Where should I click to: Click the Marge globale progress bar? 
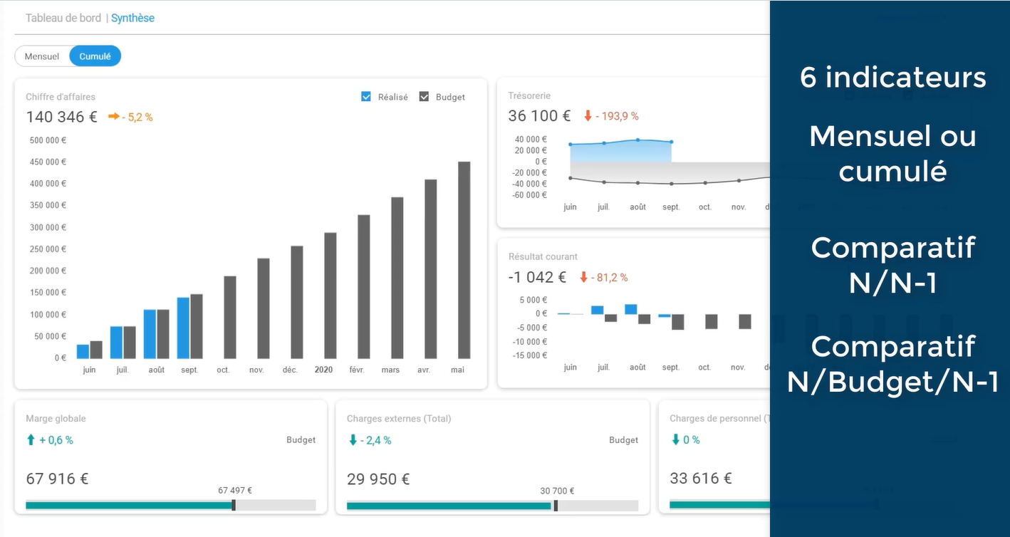click(171, 505)
